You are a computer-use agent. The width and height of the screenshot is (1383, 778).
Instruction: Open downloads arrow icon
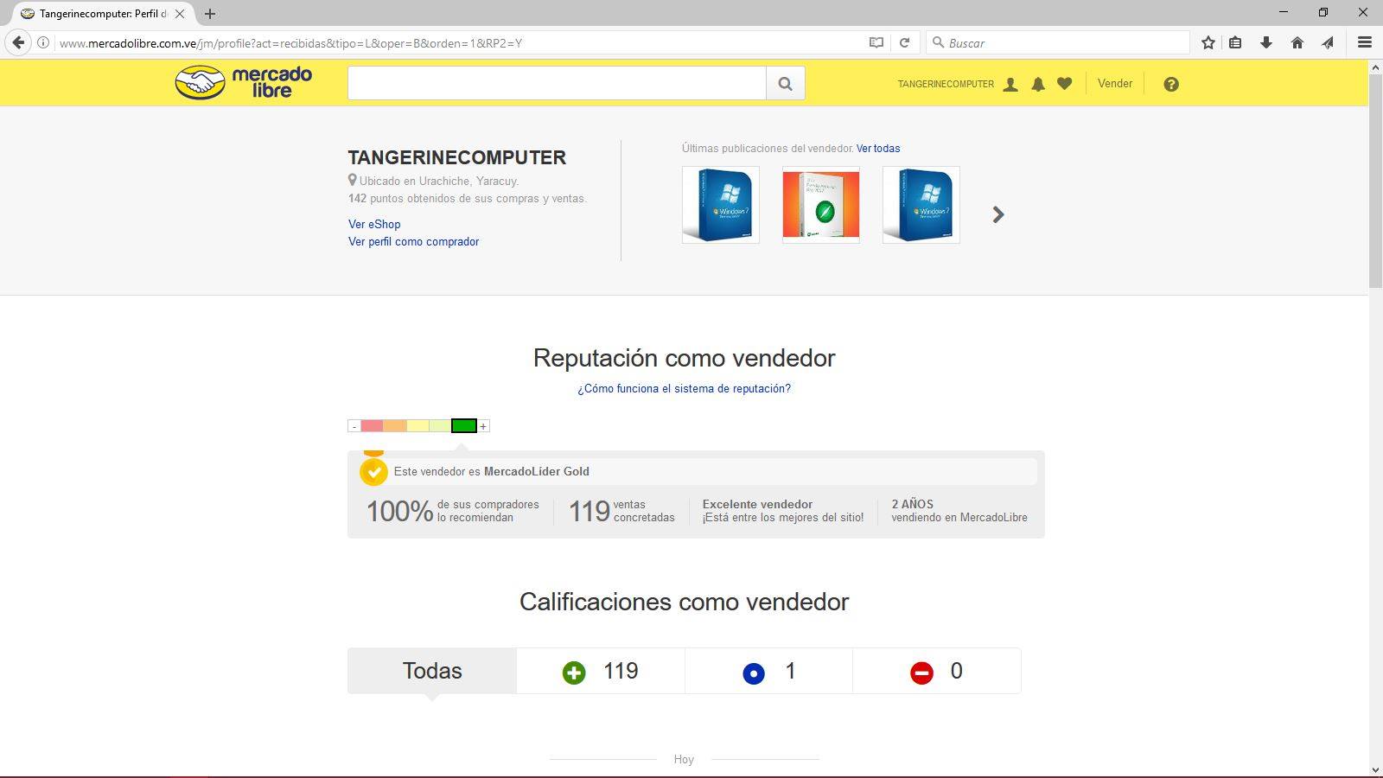[1266, 42]
